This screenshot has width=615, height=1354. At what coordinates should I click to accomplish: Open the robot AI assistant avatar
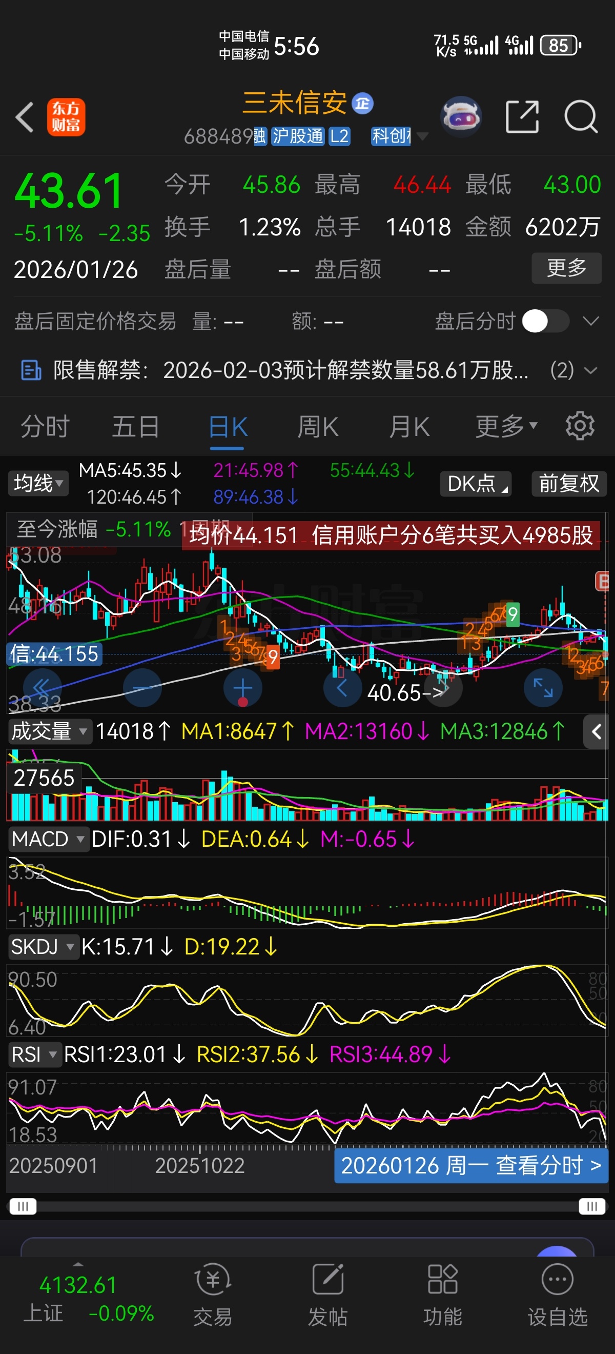coord(461,117)
